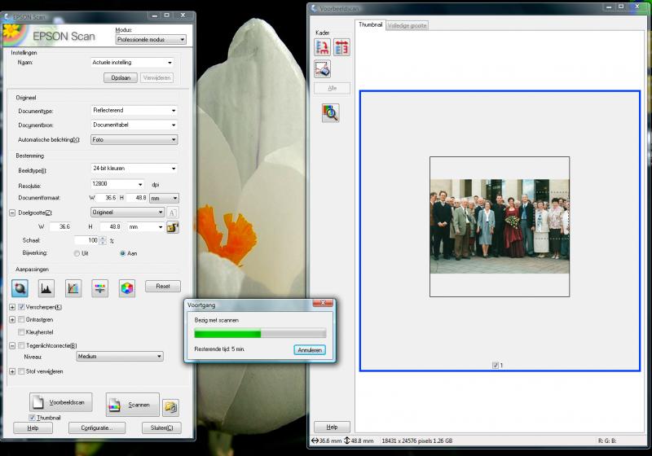Enable the Stof verwijderen checkbox
The image size is (652, 456).
coord(21,371)
